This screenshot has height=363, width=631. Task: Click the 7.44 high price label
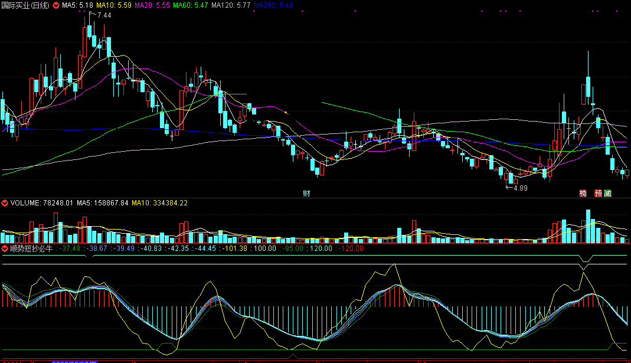[104, 15]
